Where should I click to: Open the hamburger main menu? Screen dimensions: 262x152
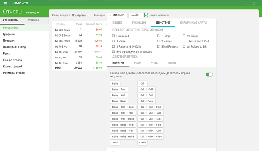5,3
